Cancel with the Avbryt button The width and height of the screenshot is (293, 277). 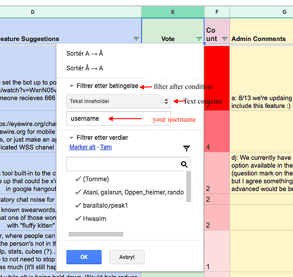click(x=127, y=257)
